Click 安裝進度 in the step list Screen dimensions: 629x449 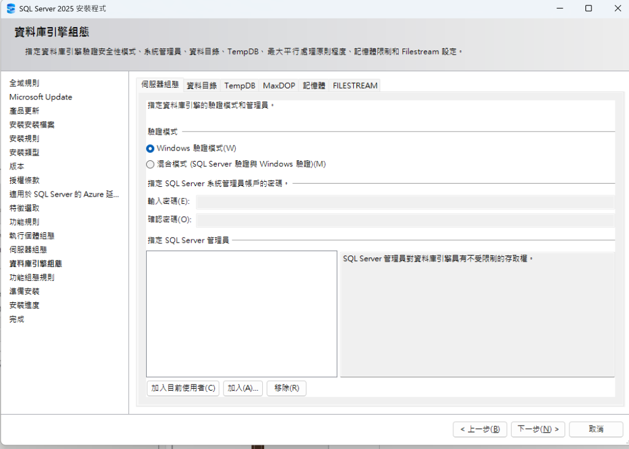[x=24, y=305]
